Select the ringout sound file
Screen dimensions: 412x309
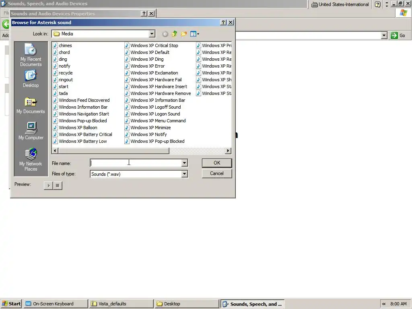coord(63,80)
